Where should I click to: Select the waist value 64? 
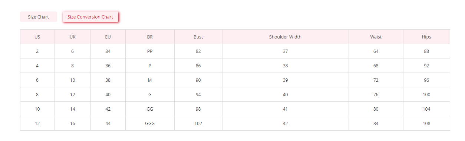376,51
